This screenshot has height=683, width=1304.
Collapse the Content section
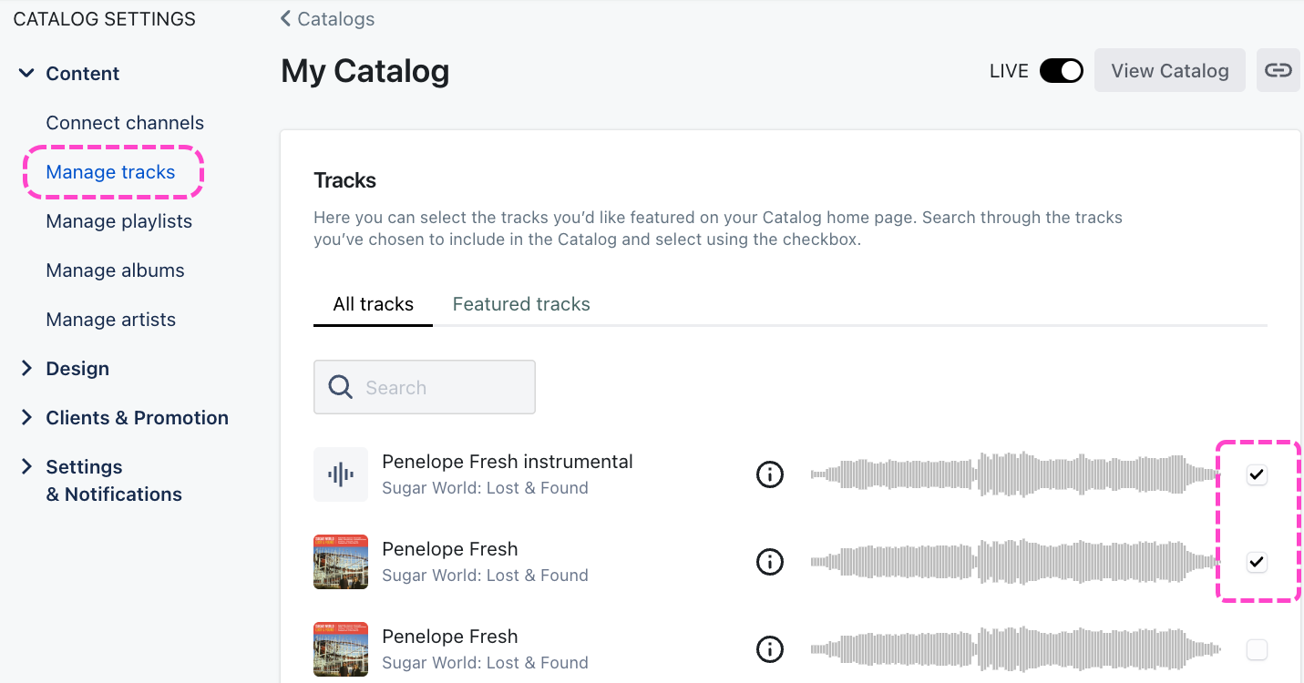[26, 74]
